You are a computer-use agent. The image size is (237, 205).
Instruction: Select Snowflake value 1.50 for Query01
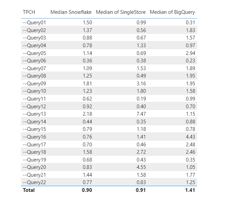(87, 23)
